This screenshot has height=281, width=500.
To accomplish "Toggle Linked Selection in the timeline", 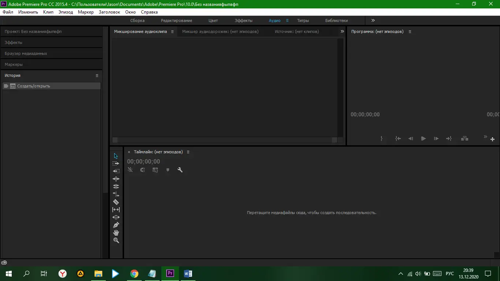I will [155, 170].
